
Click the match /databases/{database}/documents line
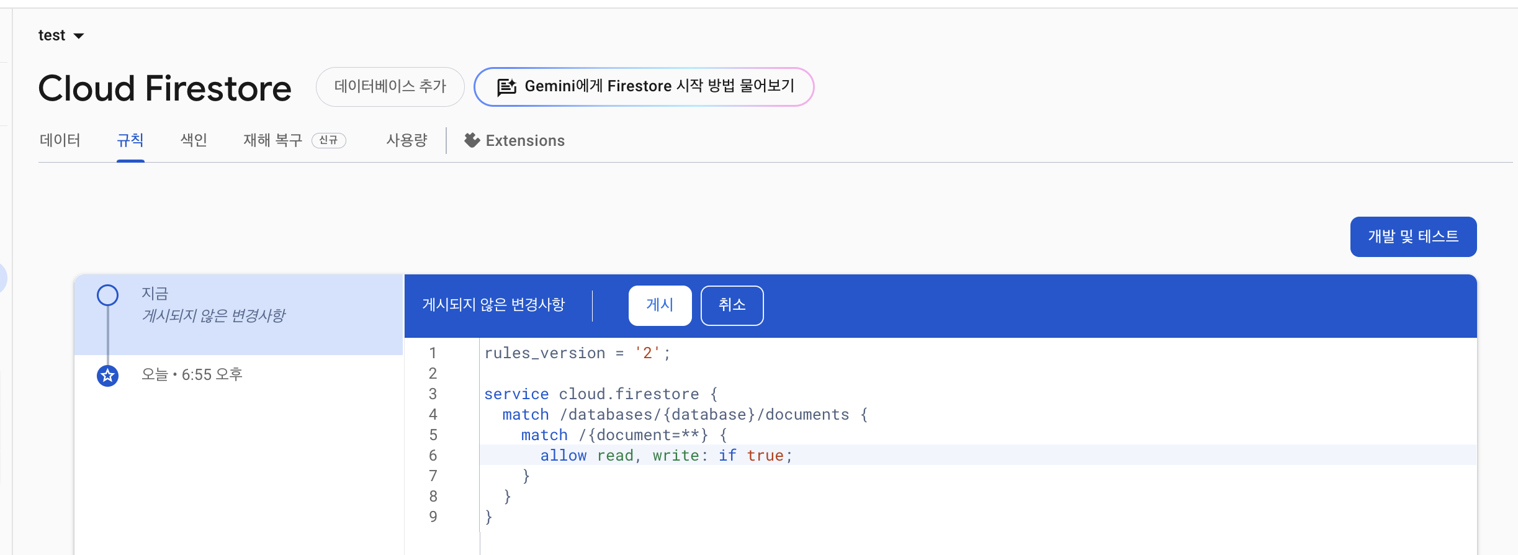pyautogui.click(x=685, y=415)
